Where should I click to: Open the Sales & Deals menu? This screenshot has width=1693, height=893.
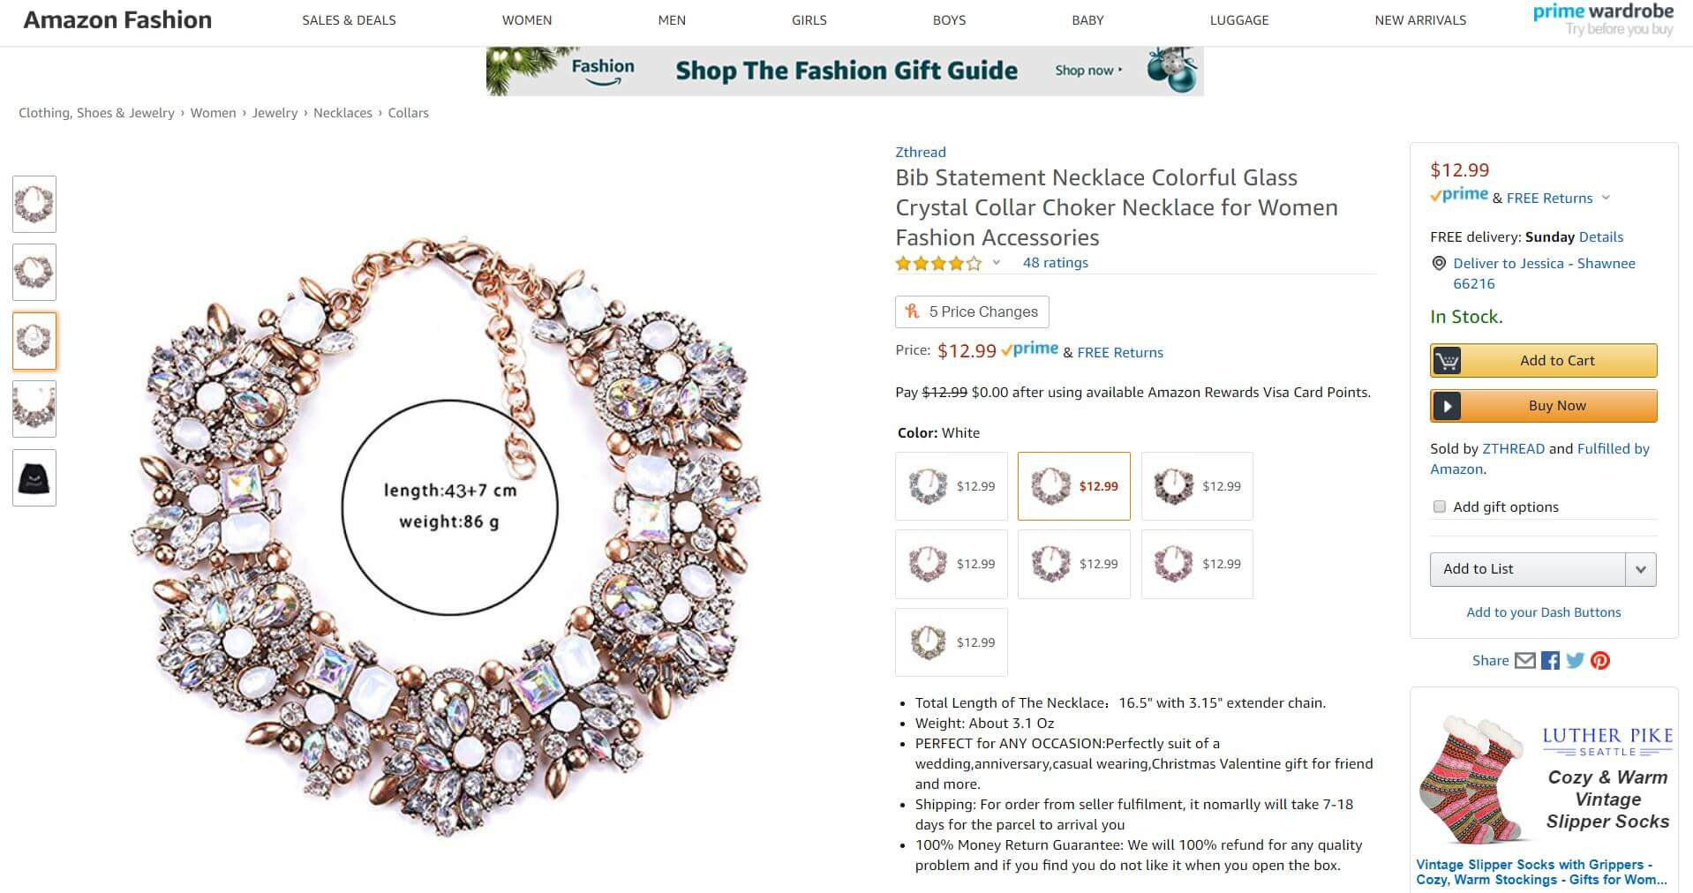coord(349,20)
